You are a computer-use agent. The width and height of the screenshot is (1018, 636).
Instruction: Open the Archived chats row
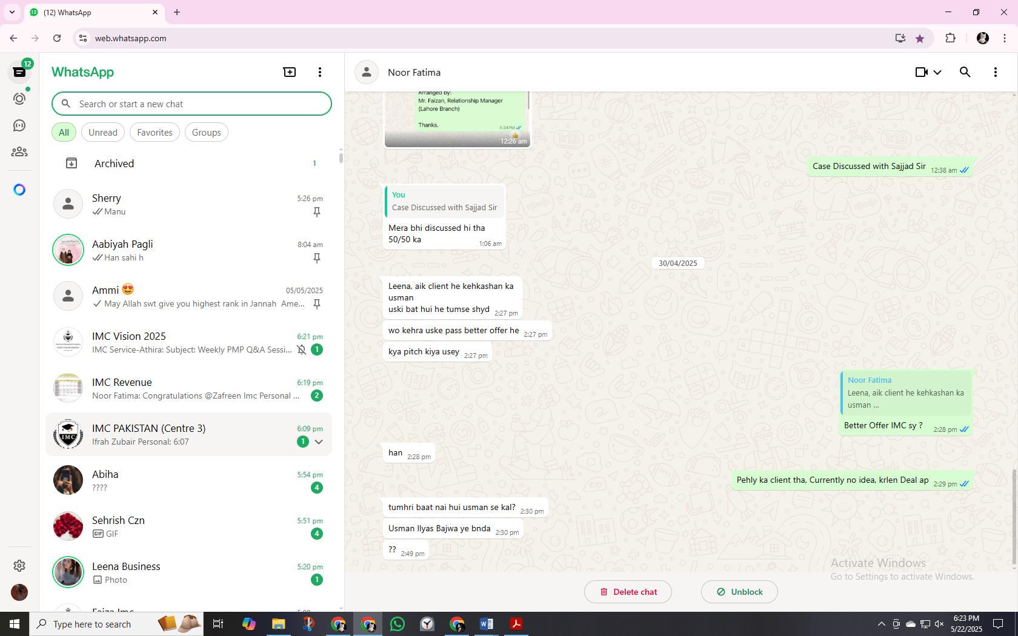pyautogui.click(x=189, y=164)
